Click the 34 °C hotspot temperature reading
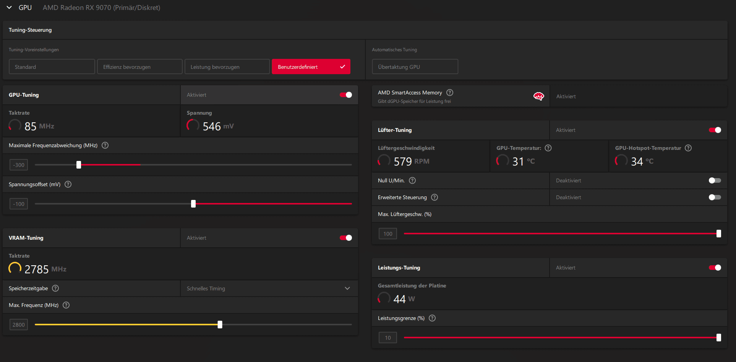Image resolution: width=736 pixels, height=362 pixels. [x=642, y=161]
